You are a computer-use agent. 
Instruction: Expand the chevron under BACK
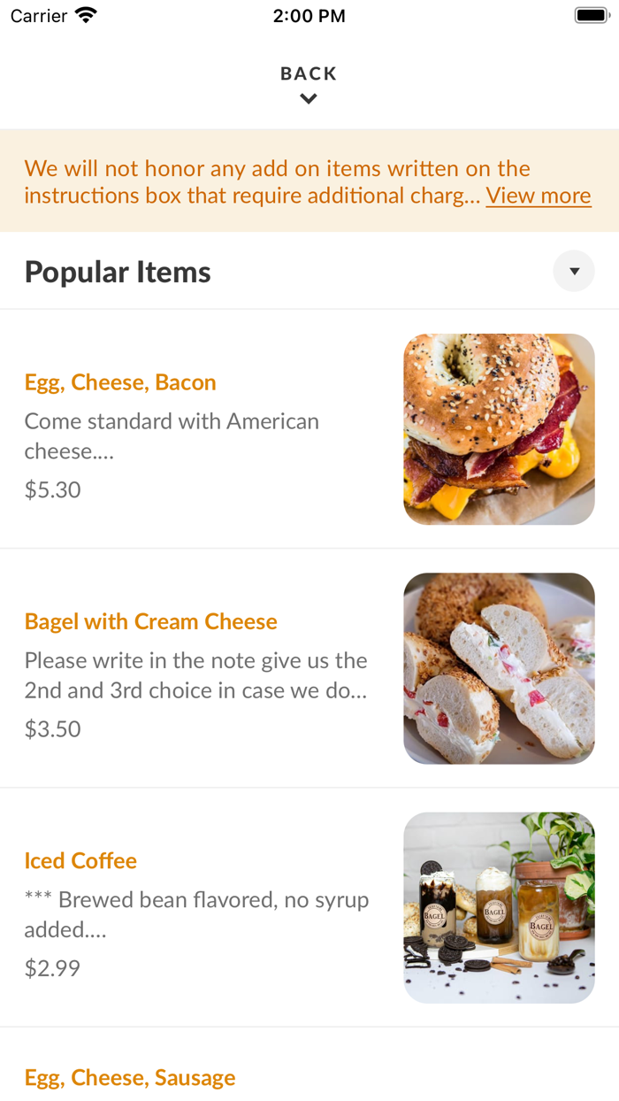tap(308, 98)
